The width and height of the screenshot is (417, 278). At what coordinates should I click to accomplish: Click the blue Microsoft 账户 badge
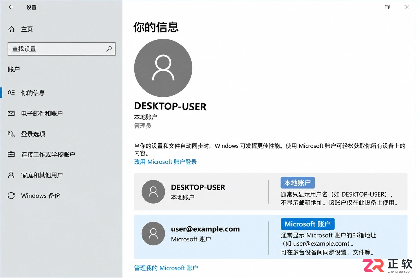point(308,224)
